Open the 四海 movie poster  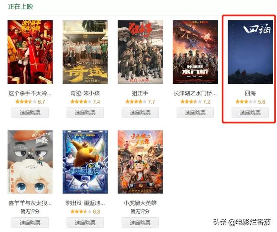tap(250, 52)
